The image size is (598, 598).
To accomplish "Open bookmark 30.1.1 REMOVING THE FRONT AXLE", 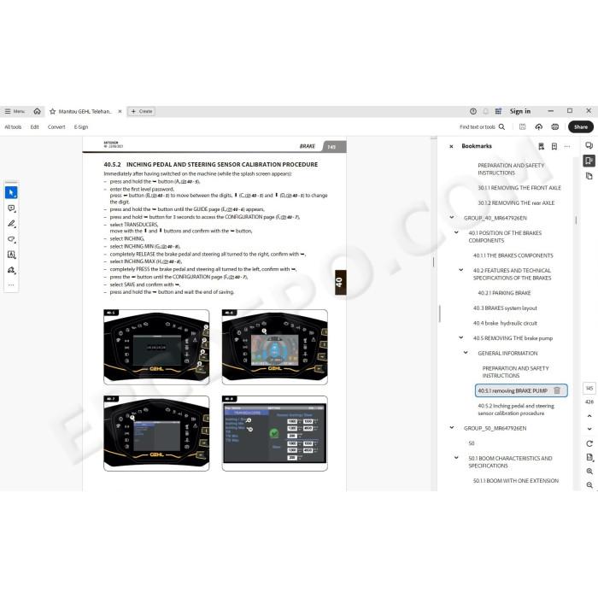I will pyautogui.click(x=519, y=188).
